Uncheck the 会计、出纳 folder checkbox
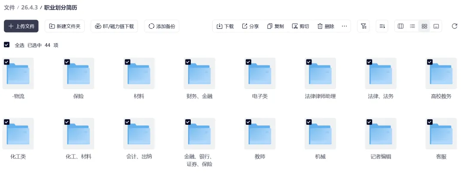Viewport: 464px width, 173px height. (127, 122)
